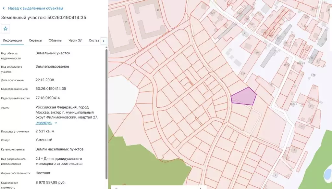Show more tabs with right arrow
Screen dimensions: 332x189
tap(104, 41)
